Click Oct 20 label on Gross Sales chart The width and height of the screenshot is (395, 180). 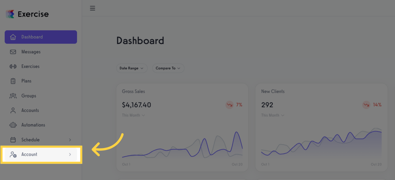[237, 164]
